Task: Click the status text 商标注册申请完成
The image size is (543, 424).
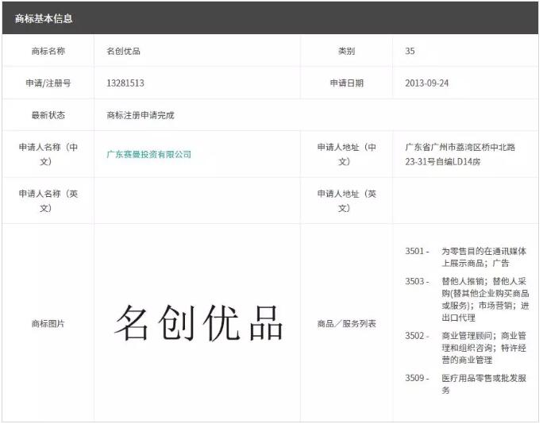Action: [x=141, y=115]
